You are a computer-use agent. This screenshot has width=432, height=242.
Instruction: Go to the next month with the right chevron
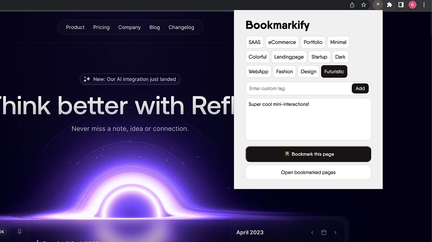335,232
